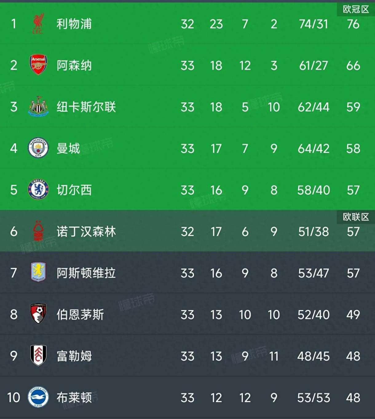Click the Brighton club crest
Viewport: 375px width, 419px height.
point(38,397)
